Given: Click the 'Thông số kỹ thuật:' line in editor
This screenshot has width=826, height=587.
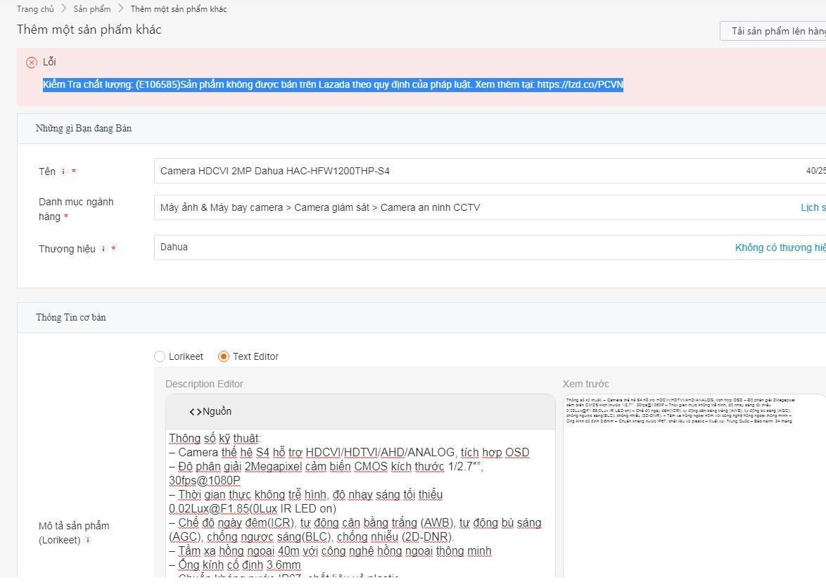Looking at the screenshot, I should point(215,439).
